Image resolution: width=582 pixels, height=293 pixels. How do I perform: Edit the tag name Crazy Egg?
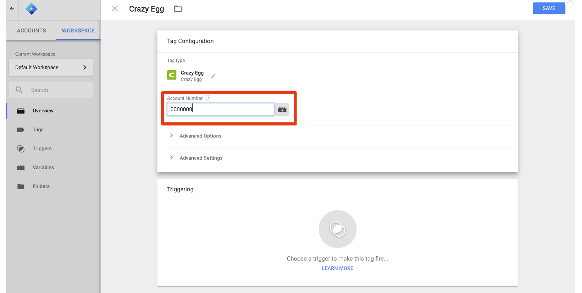pos(148,9)
